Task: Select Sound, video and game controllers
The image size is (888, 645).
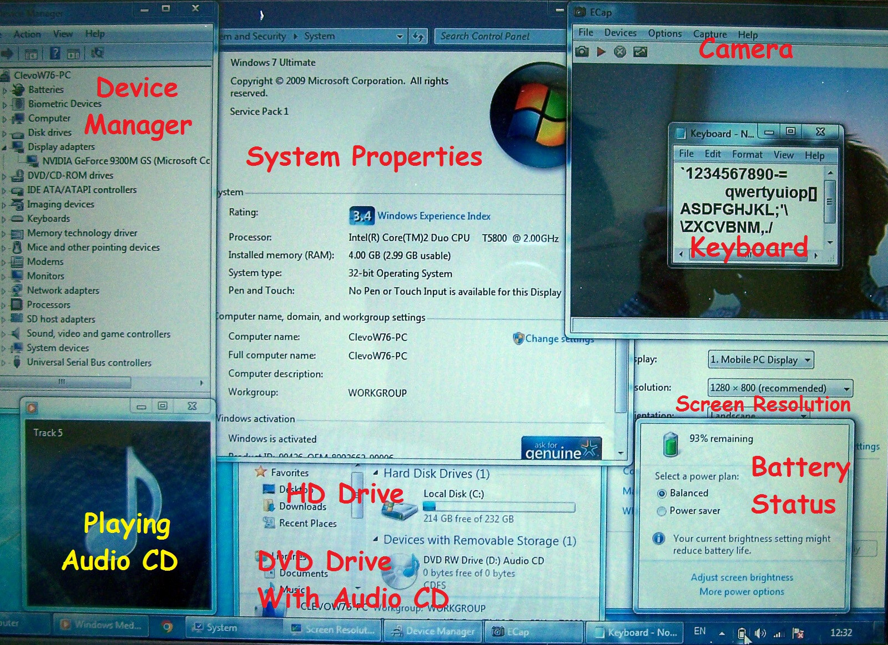Action: tap(98, 334)
